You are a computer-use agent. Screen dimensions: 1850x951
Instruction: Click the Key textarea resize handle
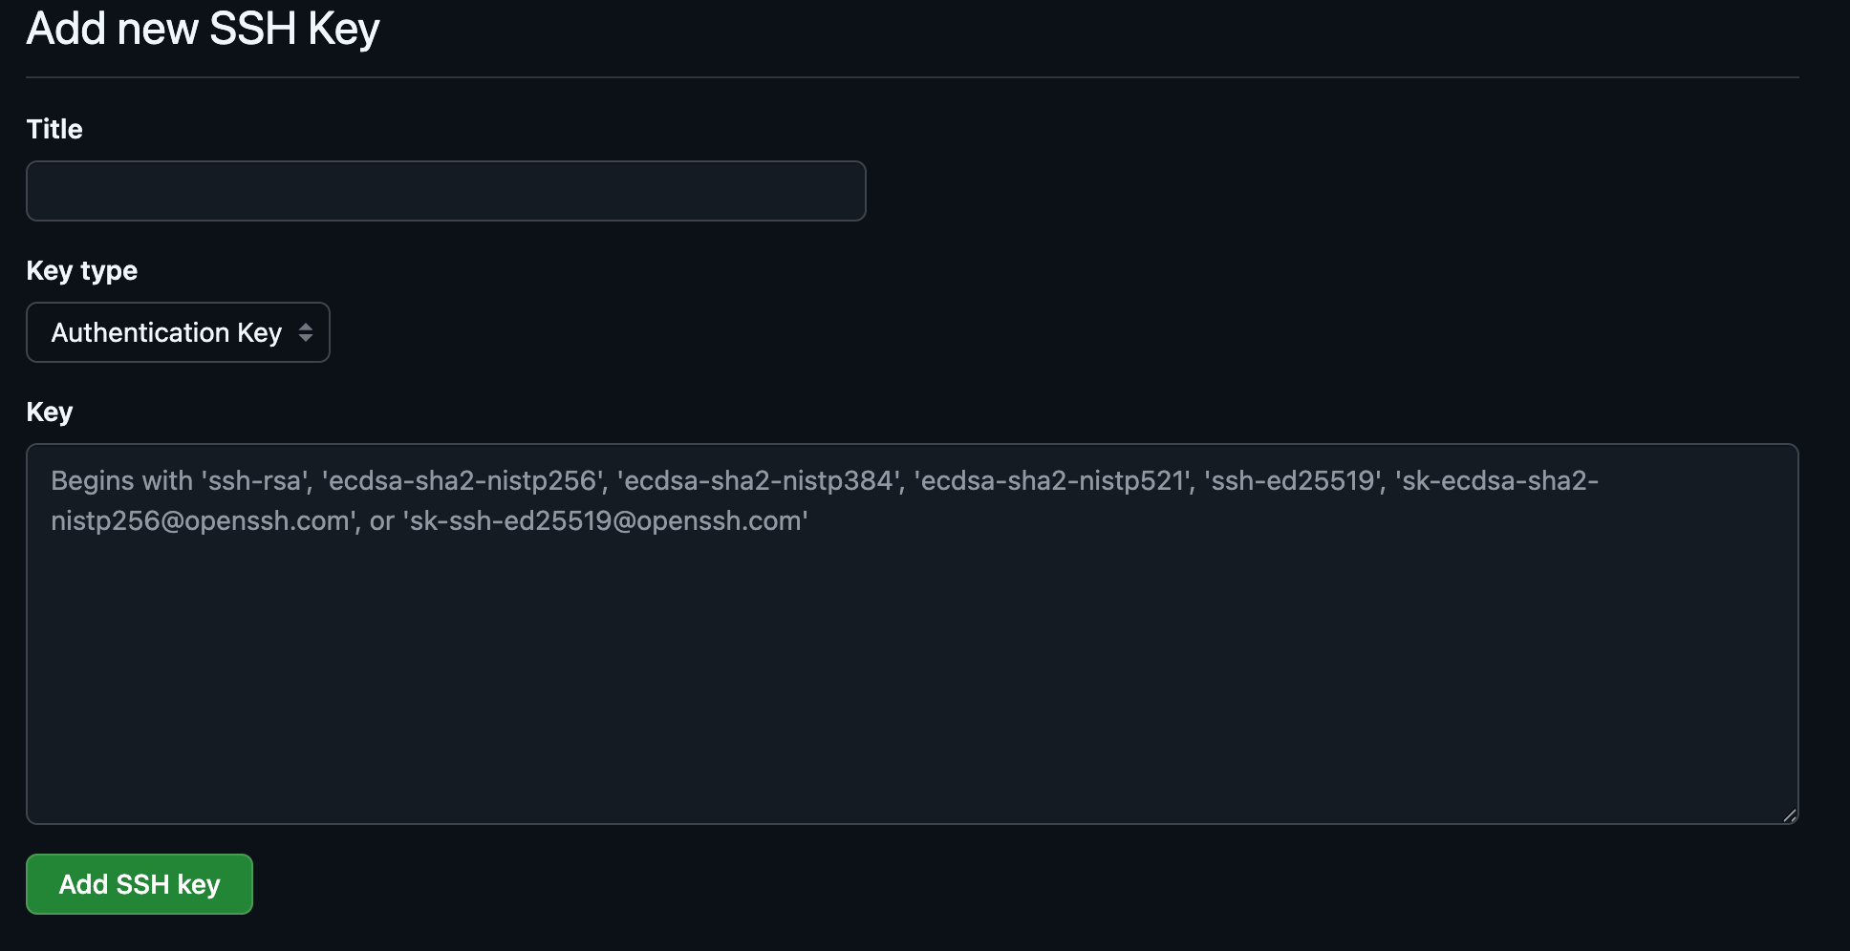[1789, 814]
